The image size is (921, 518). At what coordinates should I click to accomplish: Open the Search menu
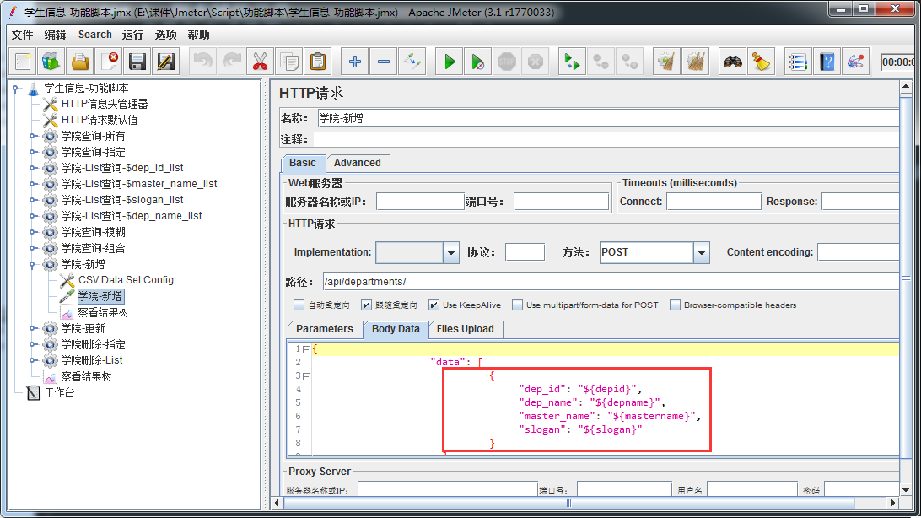click(94, 35)
